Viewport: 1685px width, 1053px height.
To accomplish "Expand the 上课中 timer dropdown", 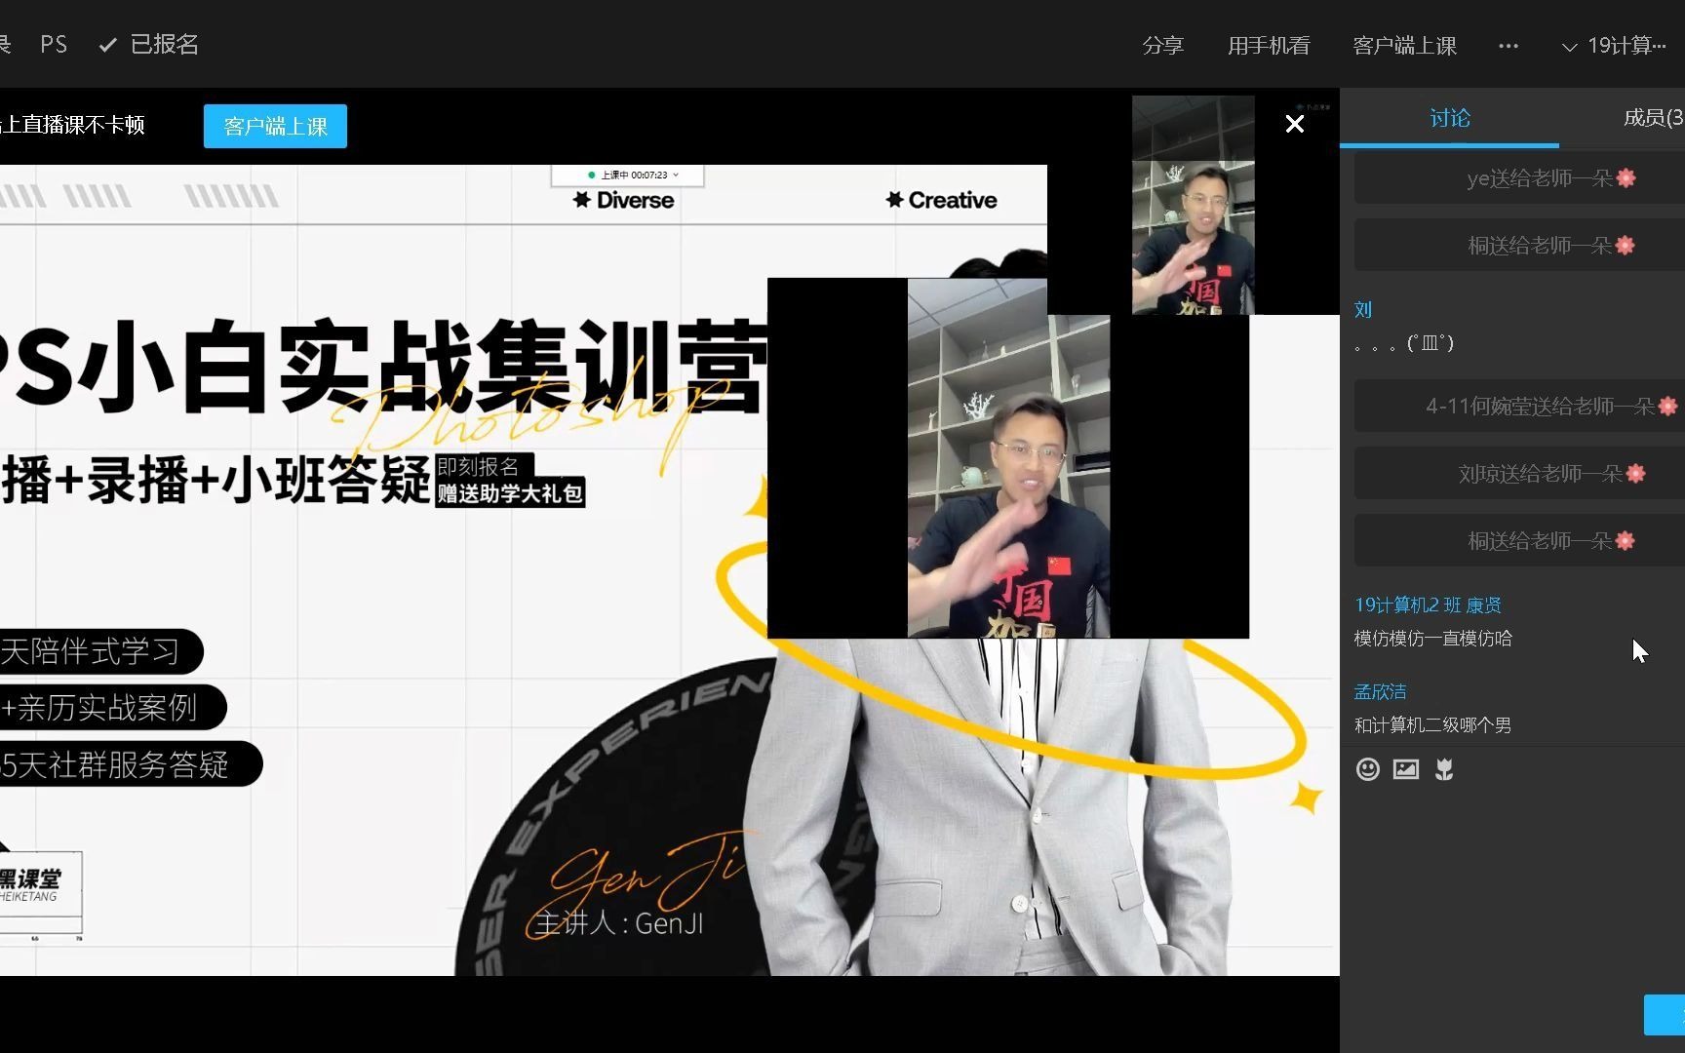I will coord(675,175).
